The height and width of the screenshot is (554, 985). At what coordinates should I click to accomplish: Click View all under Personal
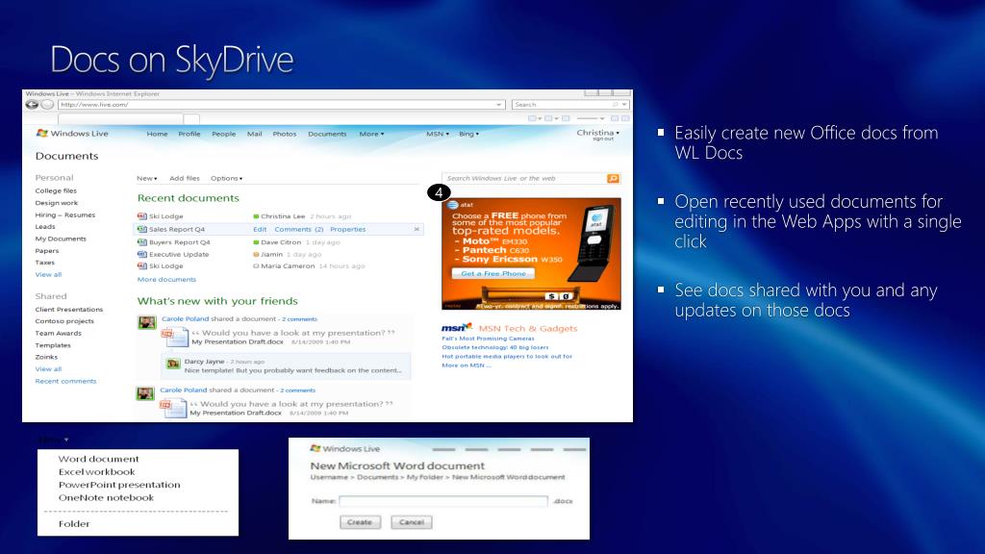coord(48,274)
